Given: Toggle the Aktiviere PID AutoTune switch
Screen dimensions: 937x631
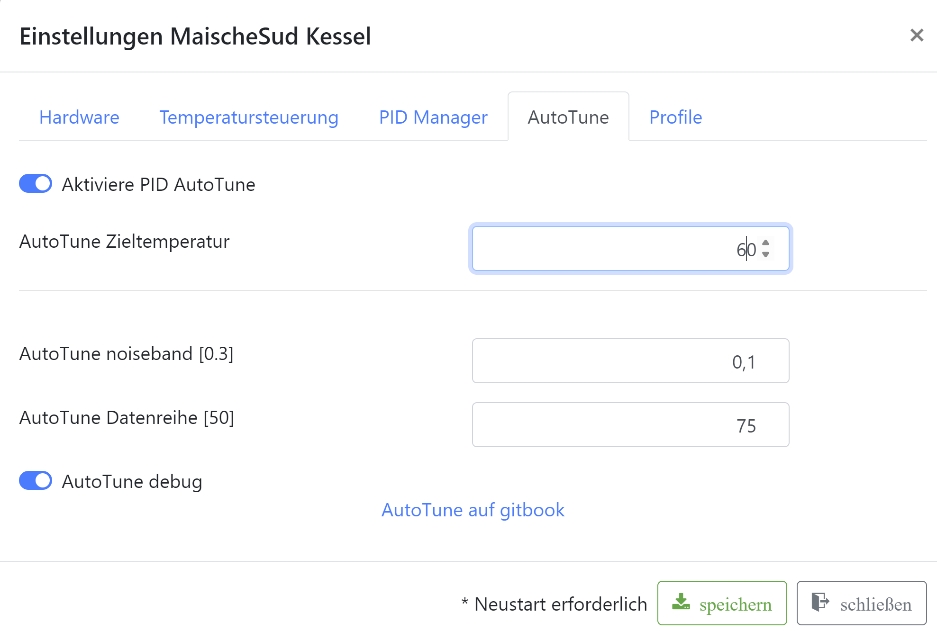Looking at the screenshot, I should click(36, 184).
